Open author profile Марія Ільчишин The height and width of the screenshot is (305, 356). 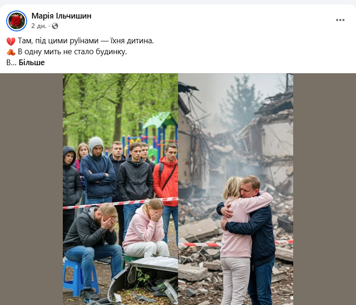click(x=61, y=16)
